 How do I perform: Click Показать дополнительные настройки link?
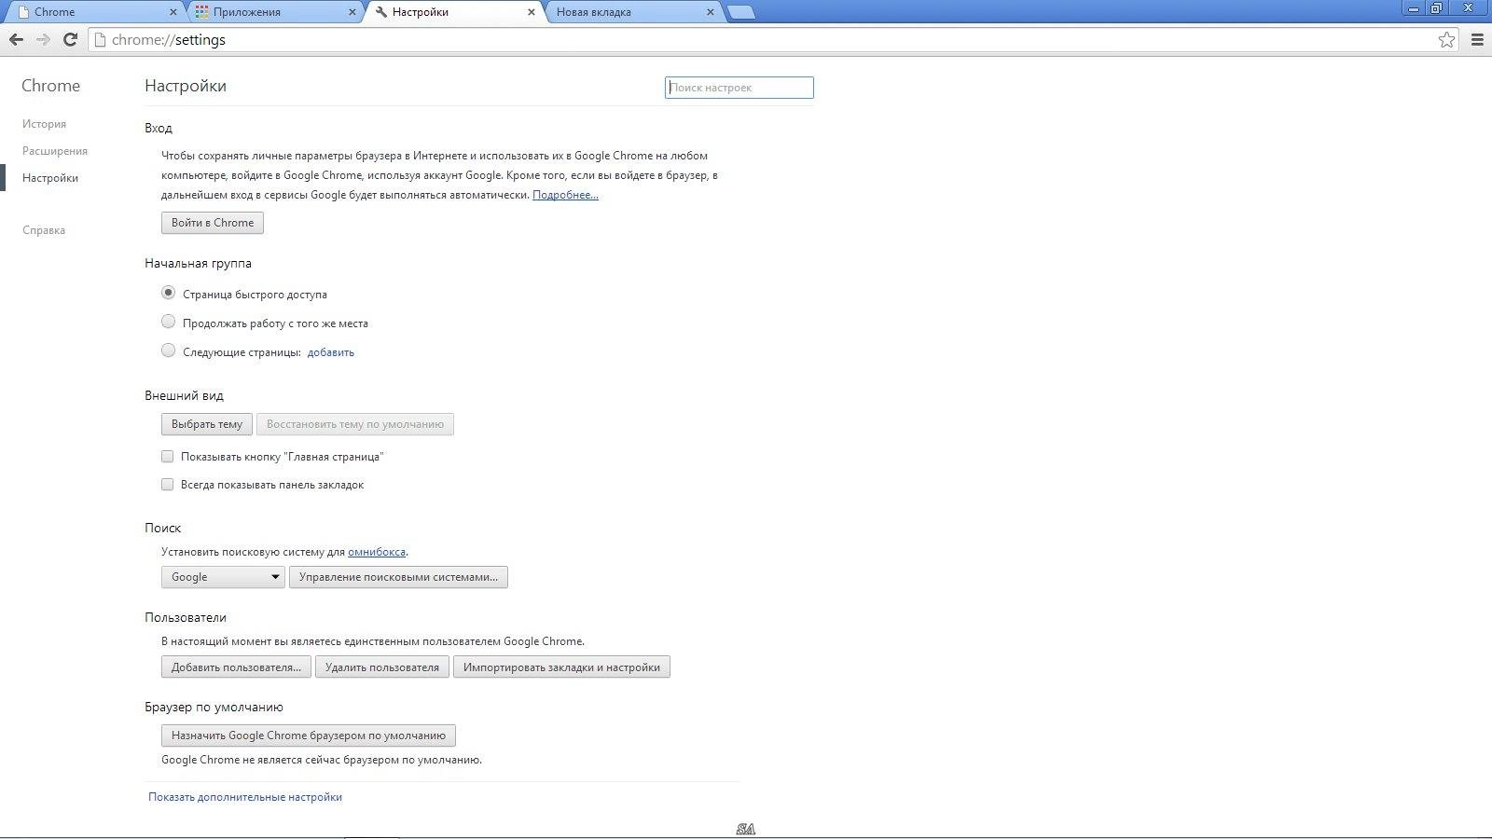pyautogui.click(x=245, y=797)
